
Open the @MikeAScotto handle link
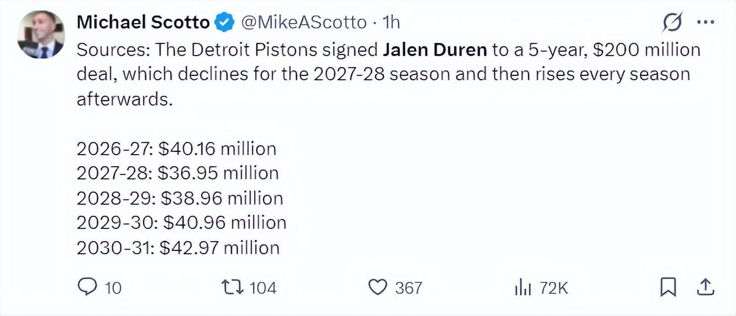point(303,23)
